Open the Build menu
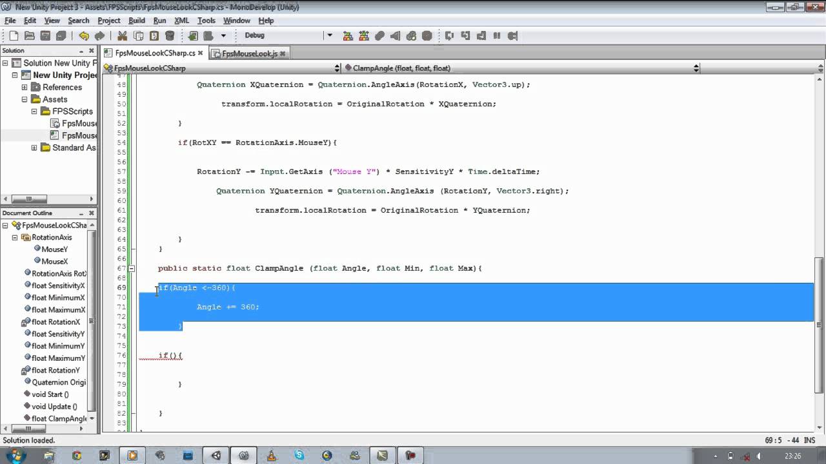Image resolution: width=826 pixels, height=464 pixels. [136, 21]
